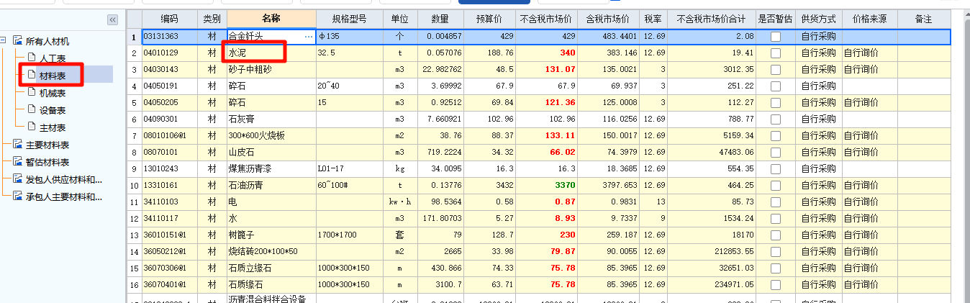Select the 水泥 name cell
Image resolution: width=970 pixels, height=303 pixels.
coord(271,53)
